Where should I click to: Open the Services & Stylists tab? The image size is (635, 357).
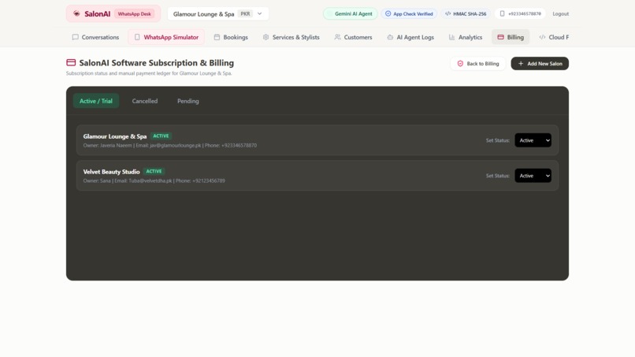[292, 37]
